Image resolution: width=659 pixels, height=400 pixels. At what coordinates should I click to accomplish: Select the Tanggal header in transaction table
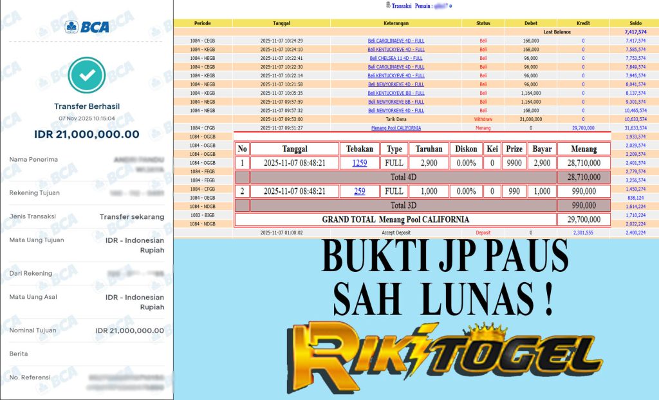281,23
